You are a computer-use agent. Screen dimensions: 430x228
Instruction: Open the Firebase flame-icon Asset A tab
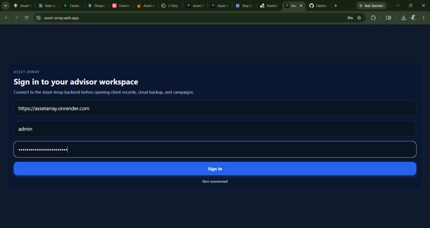146,5
